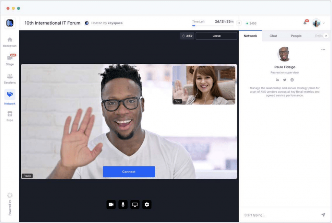Click the blue Connect button
Screen dimensions: 332x223
click(129, 172)
